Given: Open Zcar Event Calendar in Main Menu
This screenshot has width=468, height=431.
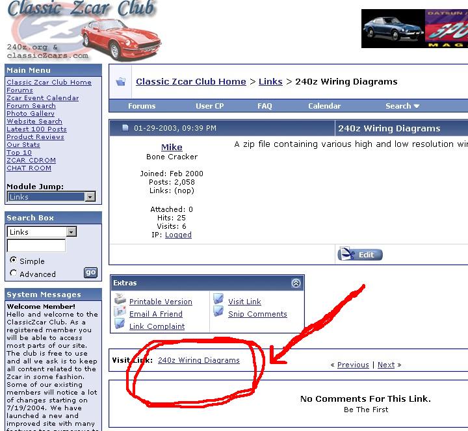Looking at the screenshot, I should [x=43, y=98].
